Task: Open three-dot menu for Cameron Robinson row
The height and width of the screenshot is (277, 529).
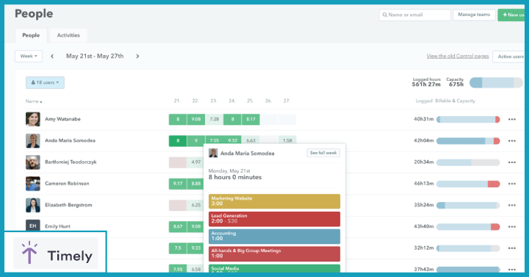Action: (512, 184)
